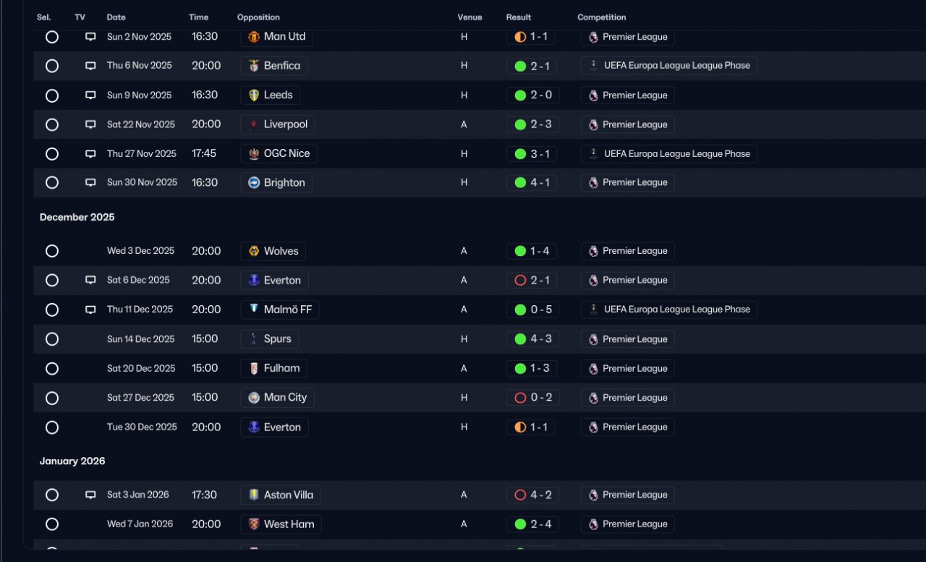The image size is (926, 562).
Task: Click the Man Utd club badge icon
Action: (254, 36)
